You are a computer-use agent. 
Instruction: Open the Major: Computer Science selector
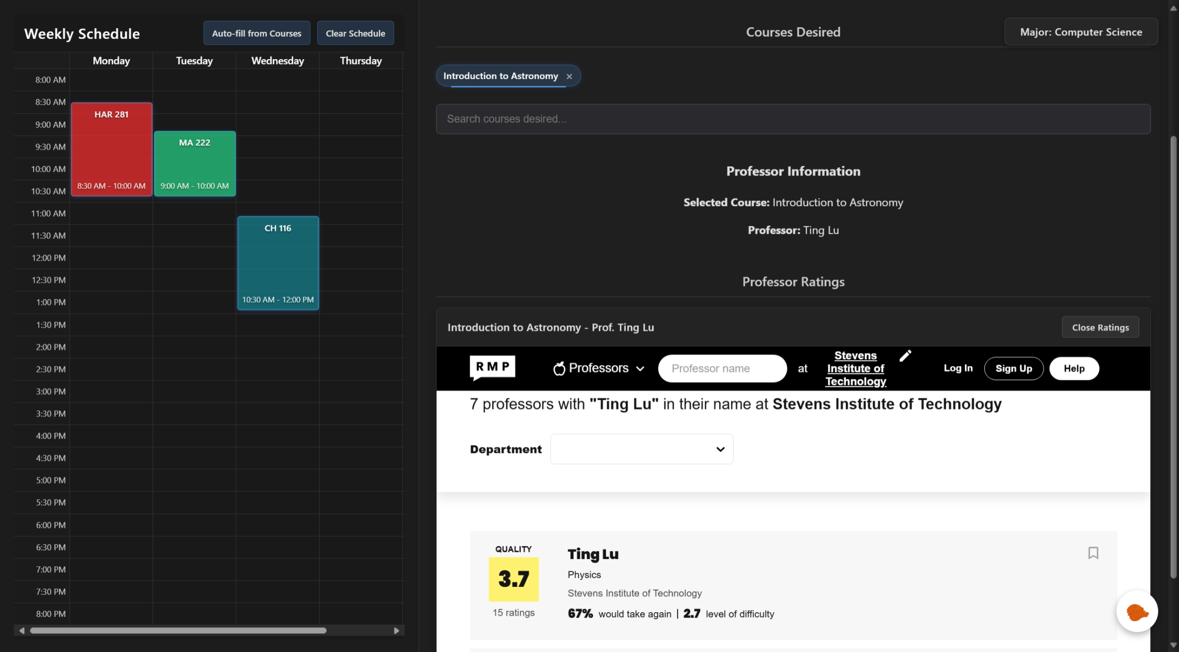(x=1081, y=32)
